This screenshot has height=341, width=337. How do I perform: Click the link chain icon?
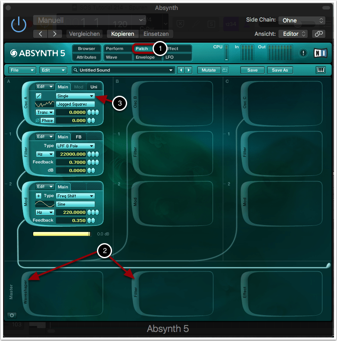319,34
